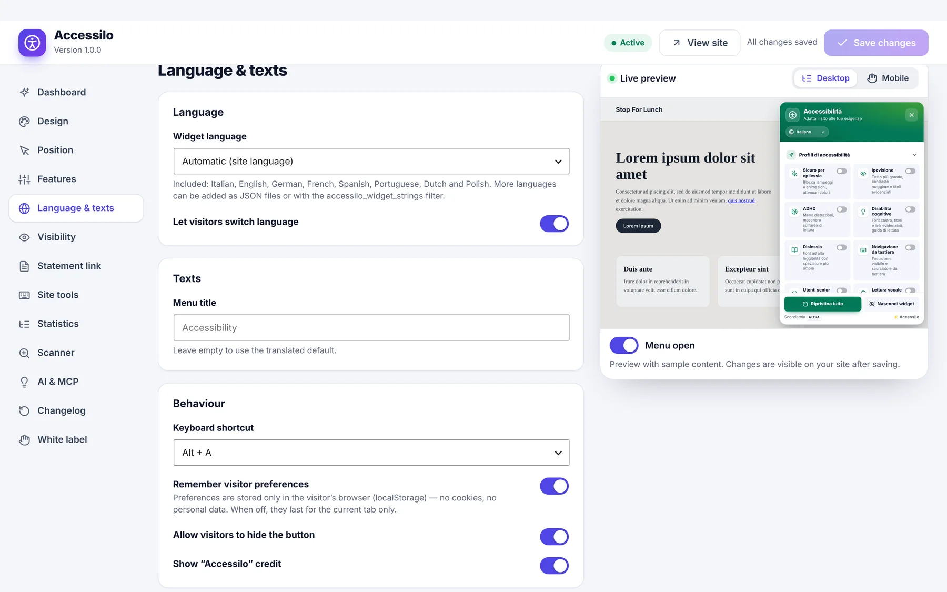Viewport: 947px width, 592px height.
Task: Click the AI & MCP lightbulb icon
Action: coord(24,382)
